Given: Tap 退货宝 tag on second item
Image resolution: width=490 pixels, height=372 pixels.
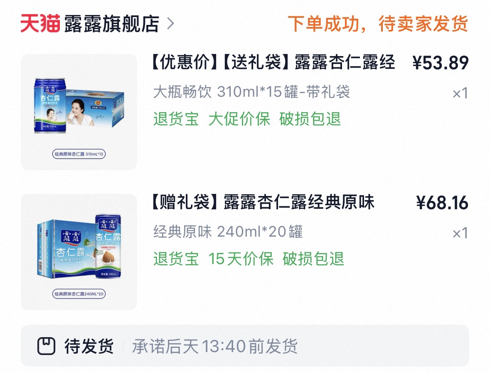Looking at the screenshot, I should [x=176, y=259].
